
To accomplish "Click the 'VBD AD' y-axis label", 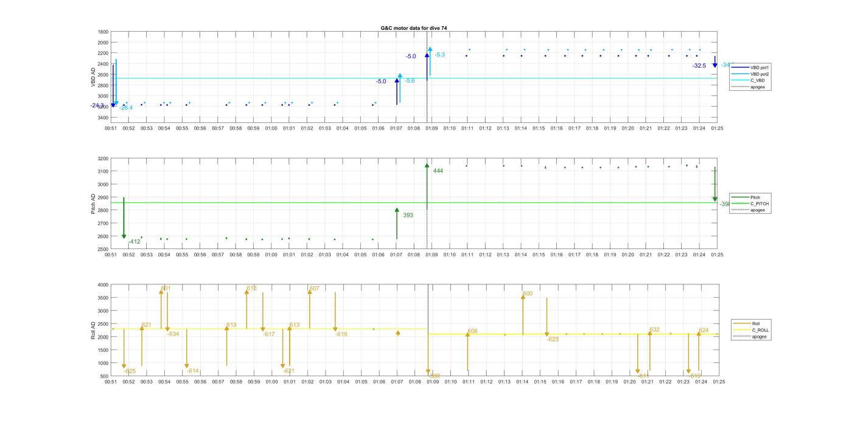I will (x=94, y=76).
